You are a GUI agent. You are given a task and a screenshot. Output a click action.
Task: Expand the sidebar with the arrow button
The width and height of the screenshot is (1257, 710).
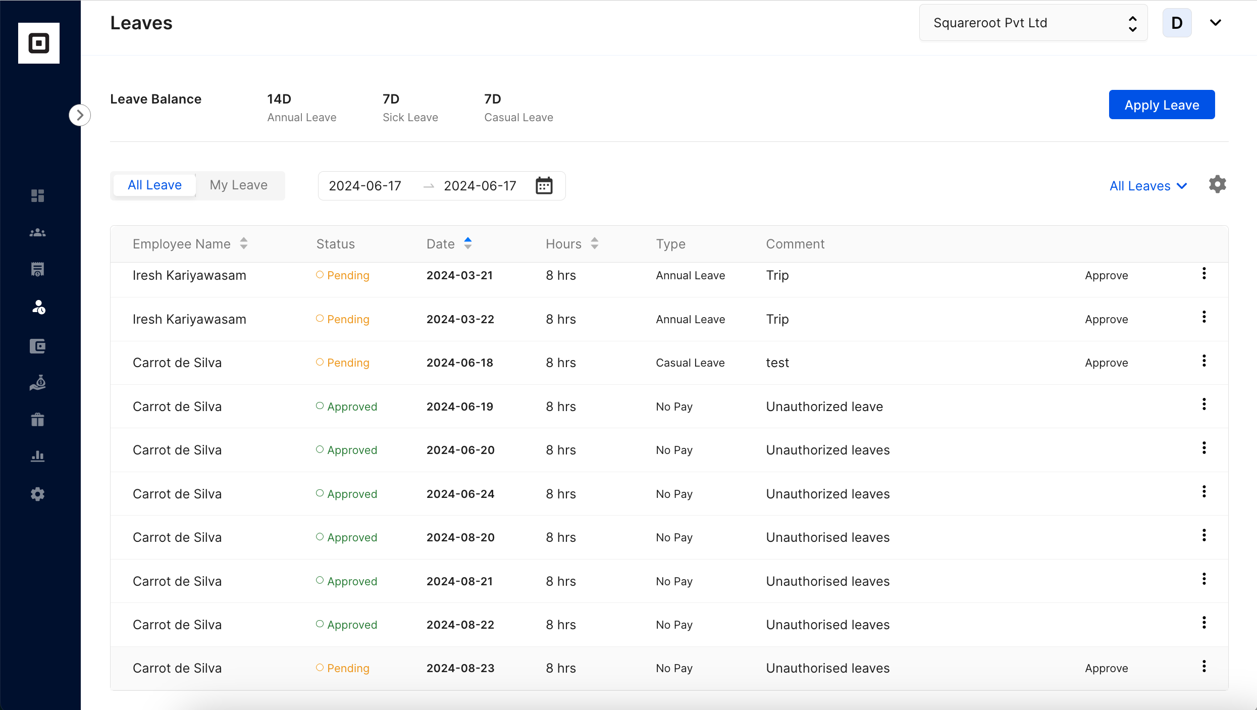click(80, 115)
